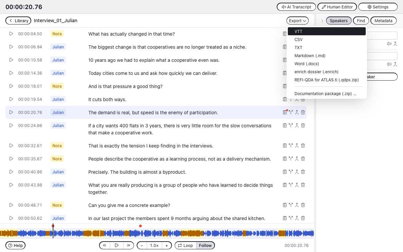Click the second speaker name field
This screenshot has height=252, width=403.
coord(383,56)
